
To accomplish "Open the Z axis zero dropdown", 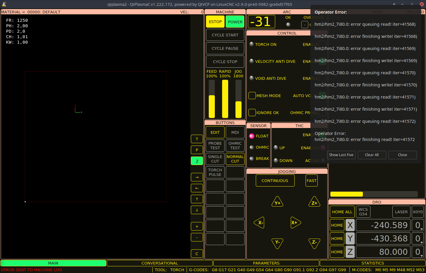I will [418, 252].
